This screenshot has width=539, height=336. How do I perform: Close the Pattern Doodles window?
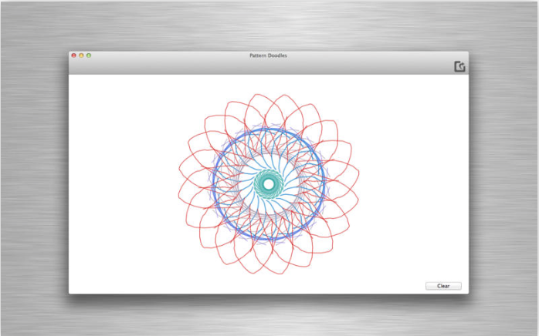[73, 55]
